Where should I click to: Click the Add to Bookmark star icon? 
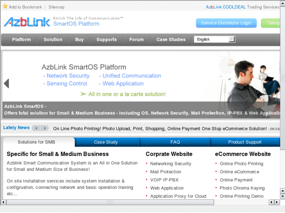(5, 7)
